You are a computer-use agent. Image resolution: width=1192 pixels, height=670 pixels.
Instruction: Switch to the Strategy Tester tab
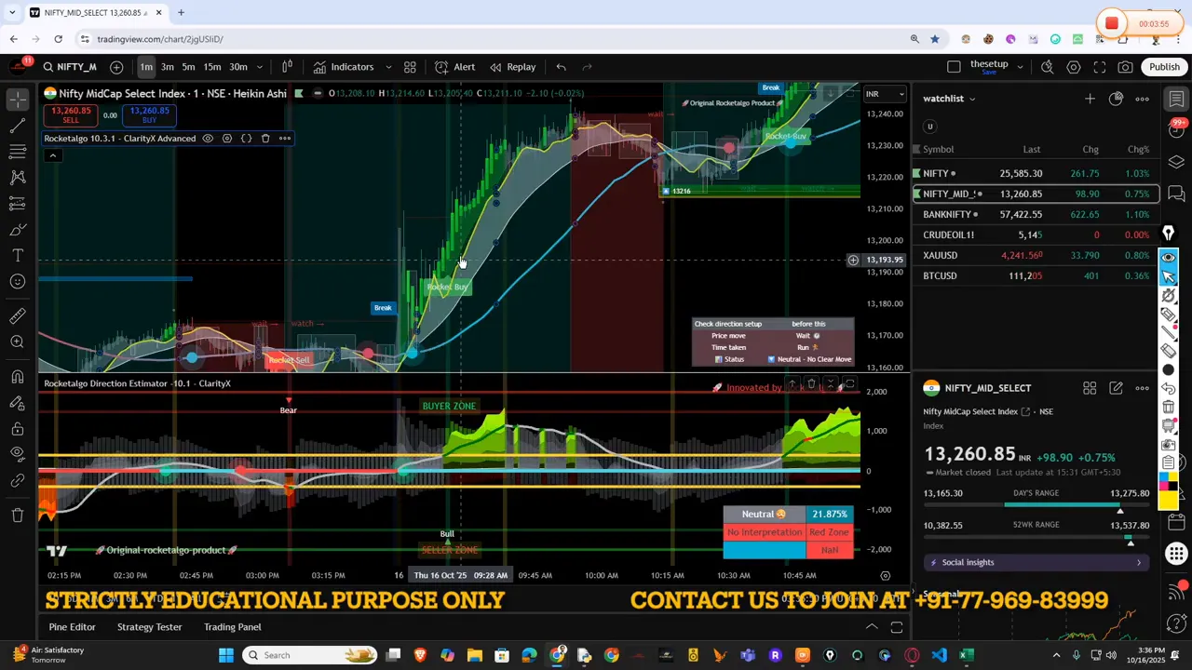click(x=149, y=626)
